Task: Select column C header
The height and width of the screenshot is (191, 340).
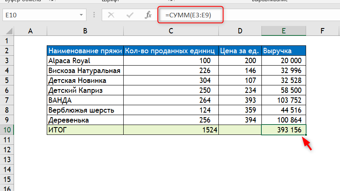Action: point(171,31)
